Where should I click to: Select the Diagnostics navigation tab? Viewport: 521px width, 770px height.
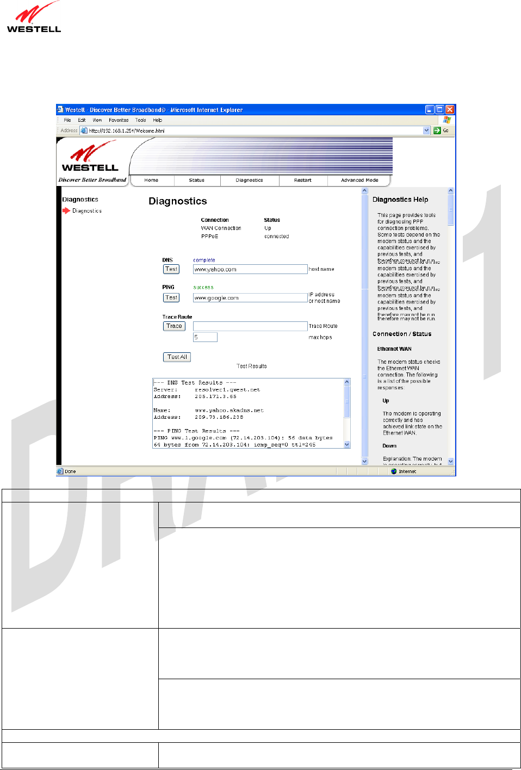pos(250,180)
